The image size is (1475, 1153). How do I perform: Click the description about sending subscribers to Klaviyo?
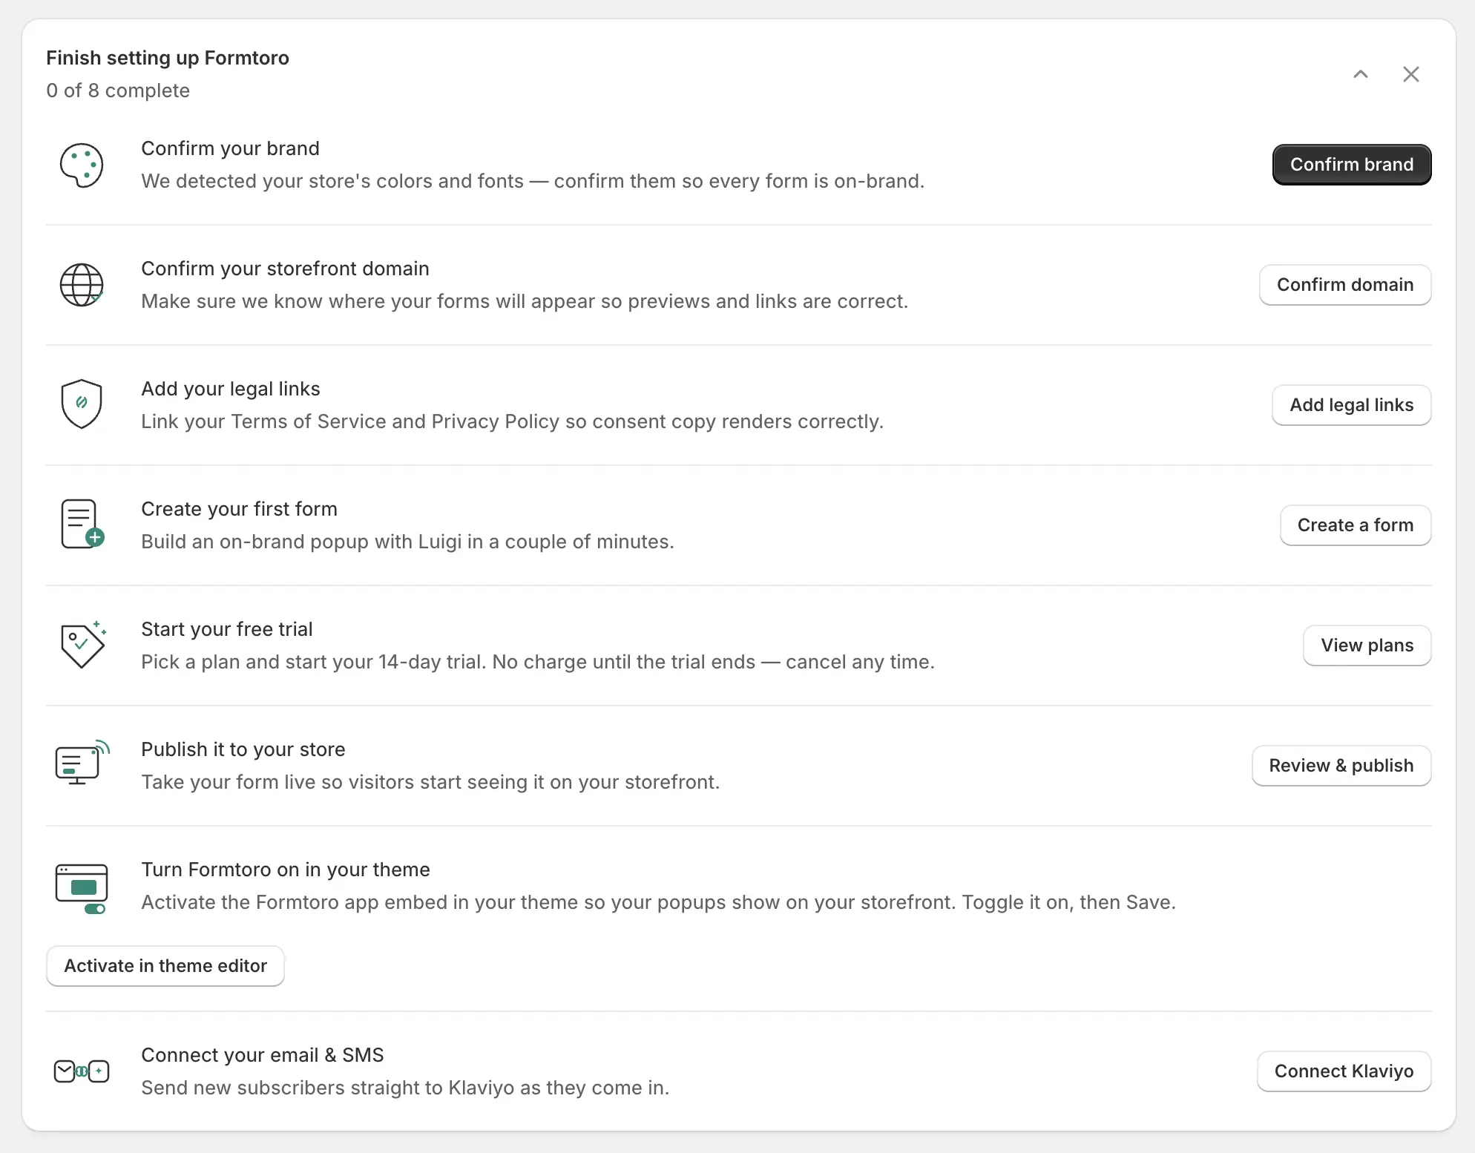(405, 1088)
